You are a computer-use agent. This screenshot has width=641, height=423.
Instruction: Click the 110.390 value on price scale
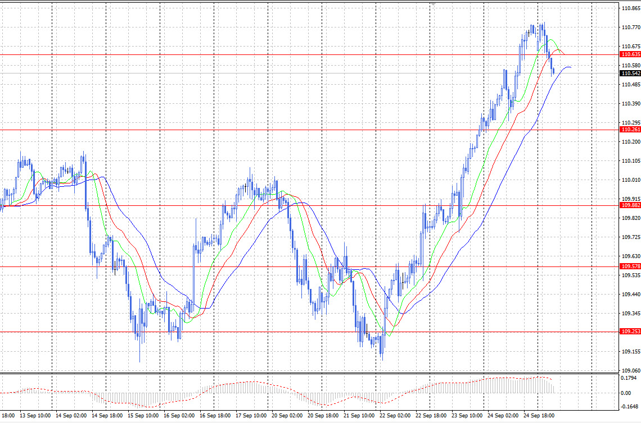631,104
